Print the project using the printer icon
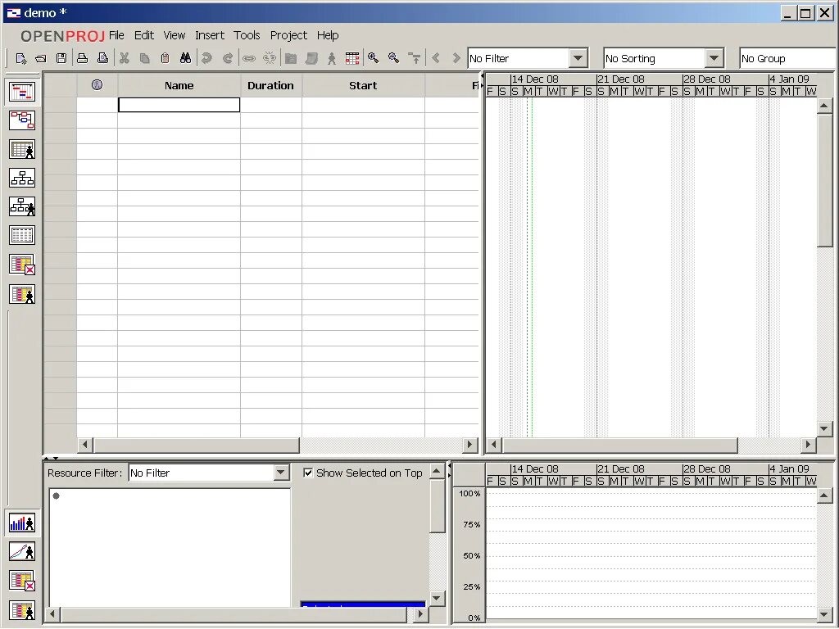839x629 pixels. 83,58
